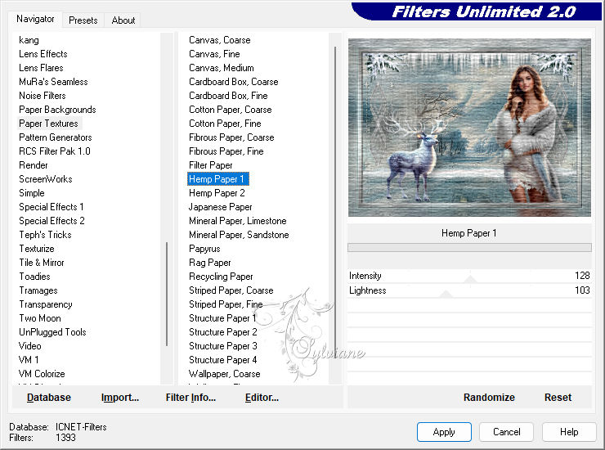The width and height of the screenshot is (605, 450).
Task: Click the category list scrollbar
Action: coord(167,294)
